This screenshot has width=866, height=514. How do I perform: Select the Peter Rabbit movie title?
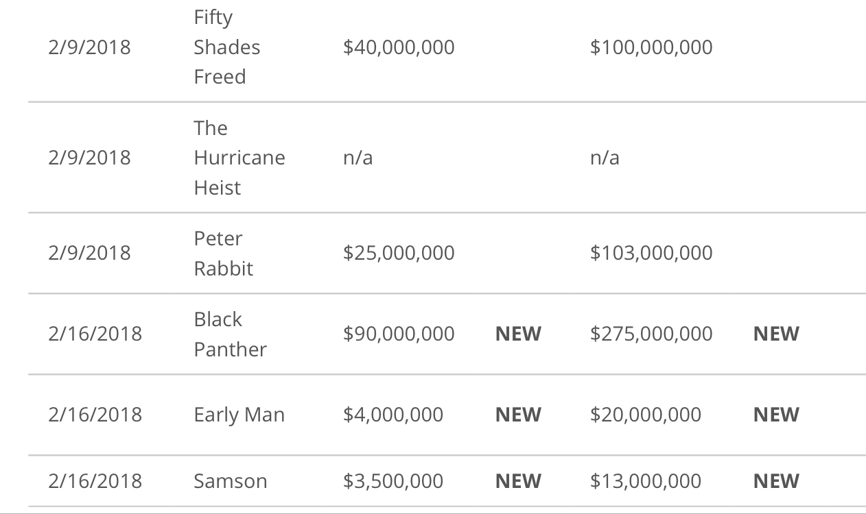pyautogui.click(x=223, y=253)
